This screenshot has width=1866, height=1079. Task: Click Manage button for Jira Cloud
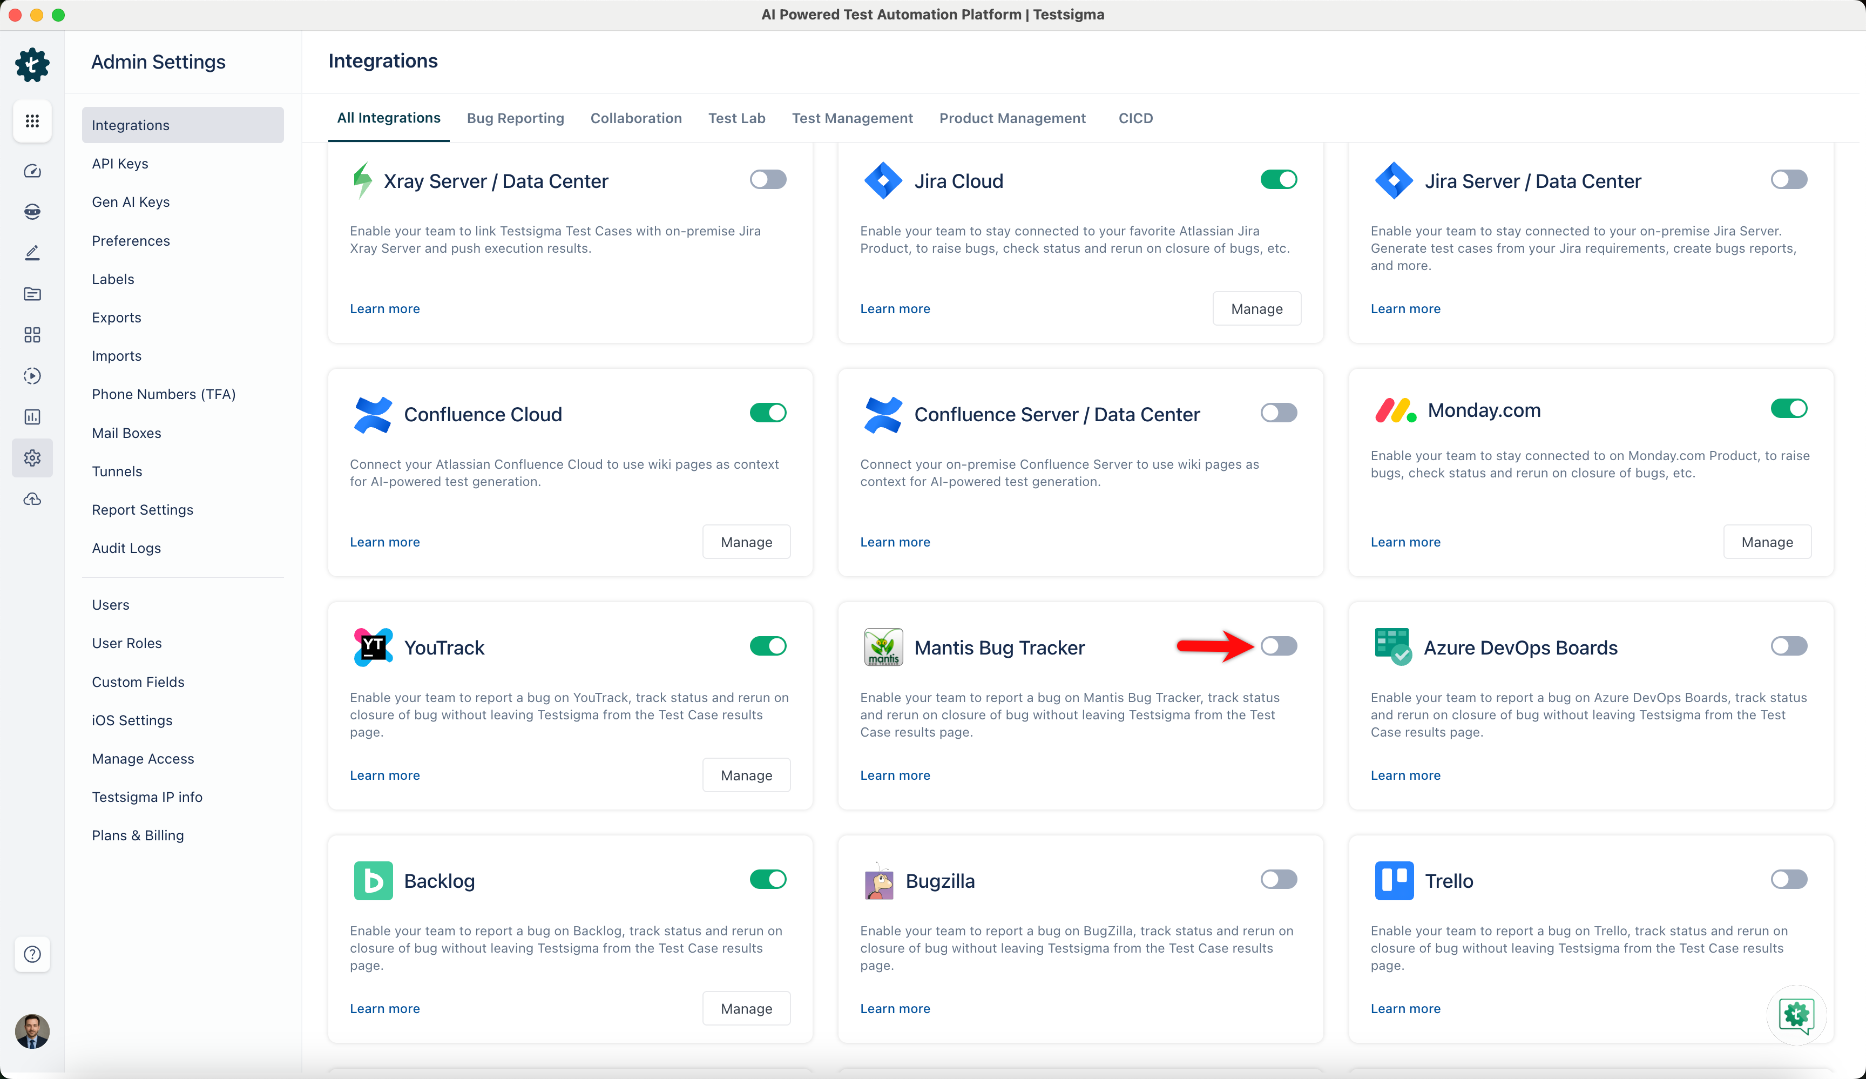(x=1256, y=309)
